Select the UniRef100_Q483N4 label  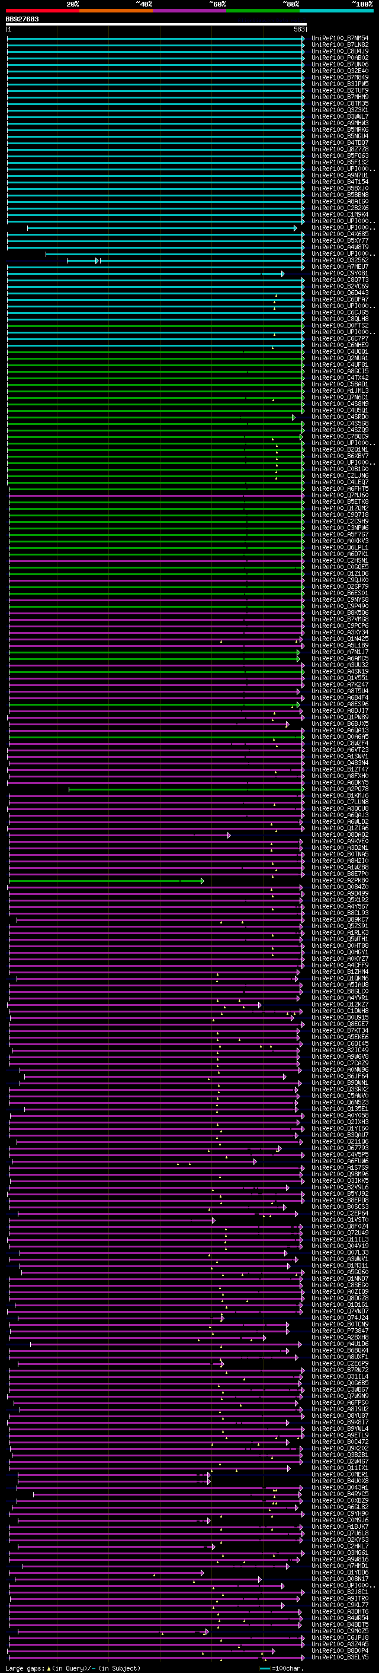pyautogui.click(x=339, y=763)
